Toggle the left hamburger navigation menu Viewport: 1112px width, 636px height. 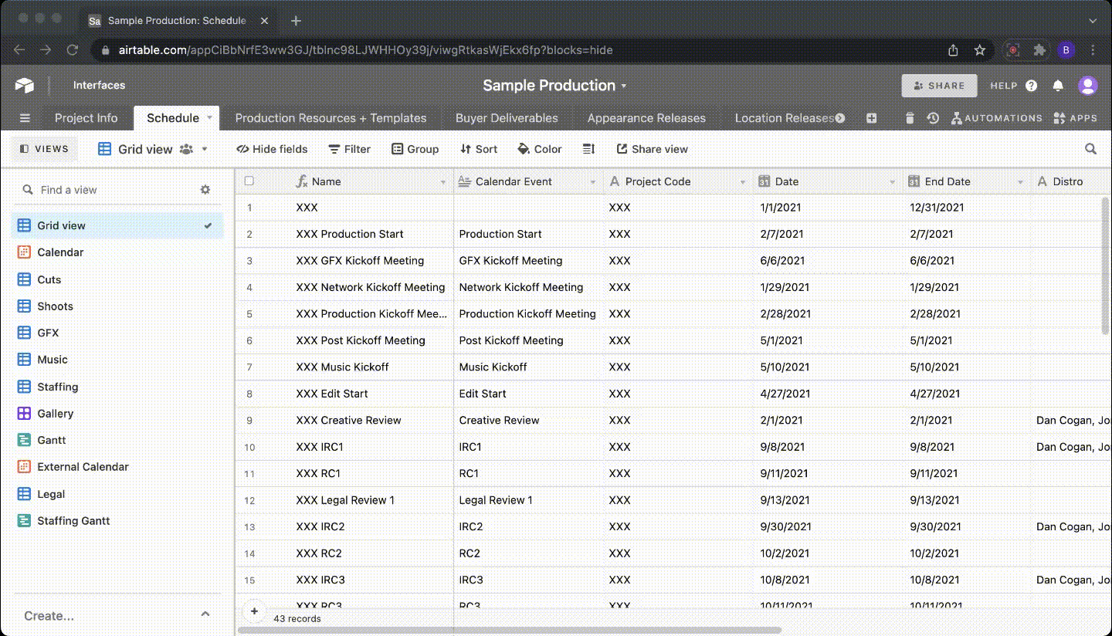[25, 117]
